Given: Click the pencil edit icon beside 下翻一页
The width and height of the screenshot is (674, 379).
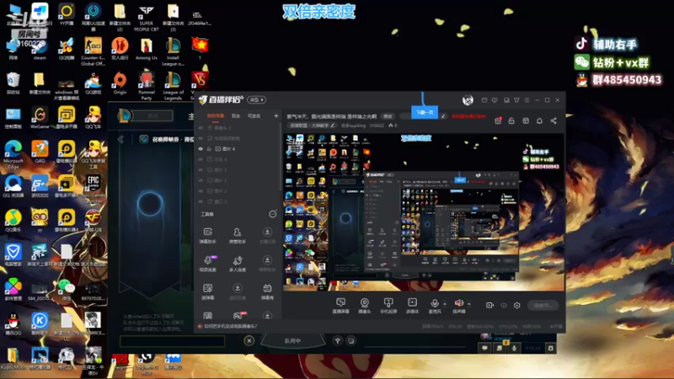Looking at the screenshot, I should [443, 116].
